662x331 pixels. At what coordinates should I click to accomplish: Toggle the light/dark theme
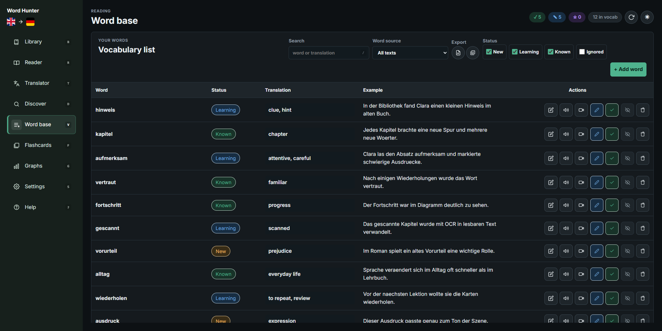[x=647, y=17]
